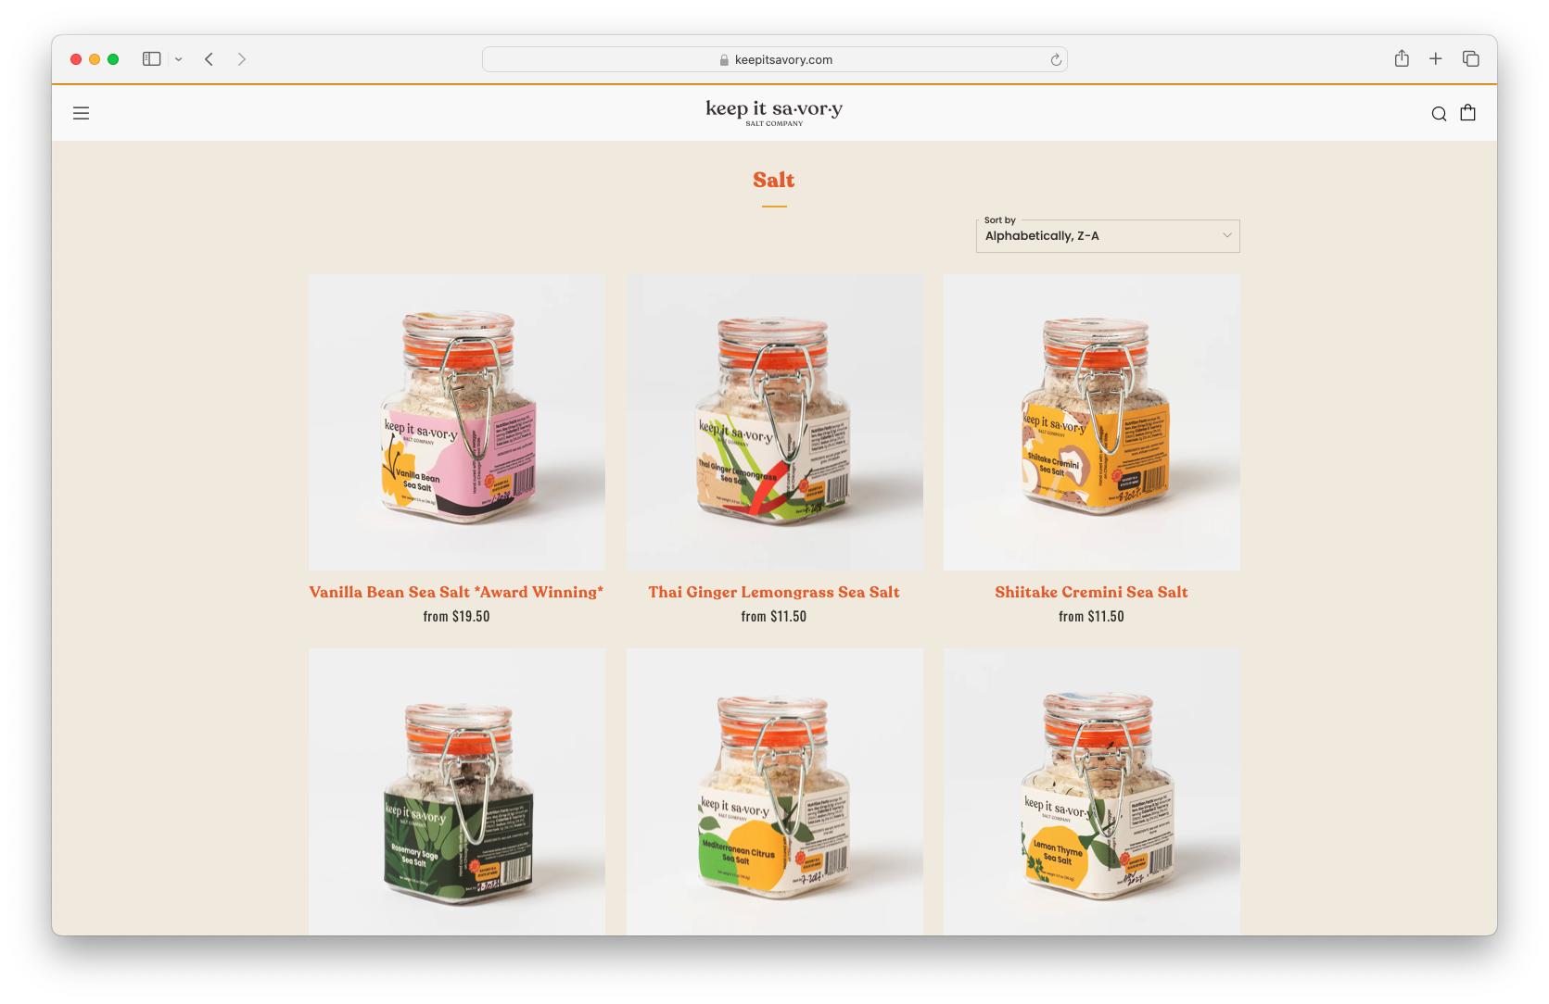This screenshot has width=1549, height=1004.
Task: Click the keepitsavory.com address bar
Action: 775,59
